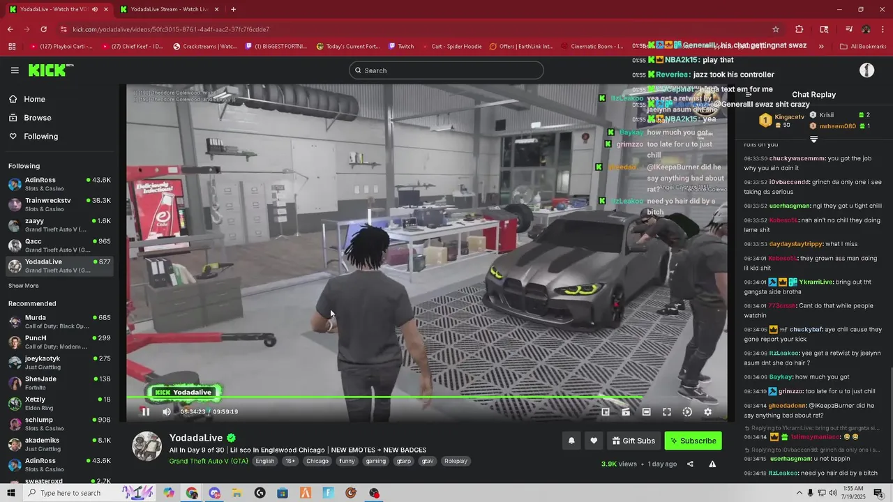Enable the player's picture-in-picture mini player
Screen dimensions: 893x502
606,412
